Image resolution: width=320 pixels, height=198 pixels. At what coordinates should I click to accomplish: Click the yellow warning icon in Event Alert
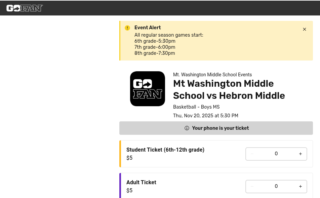[x=127, y=28]
